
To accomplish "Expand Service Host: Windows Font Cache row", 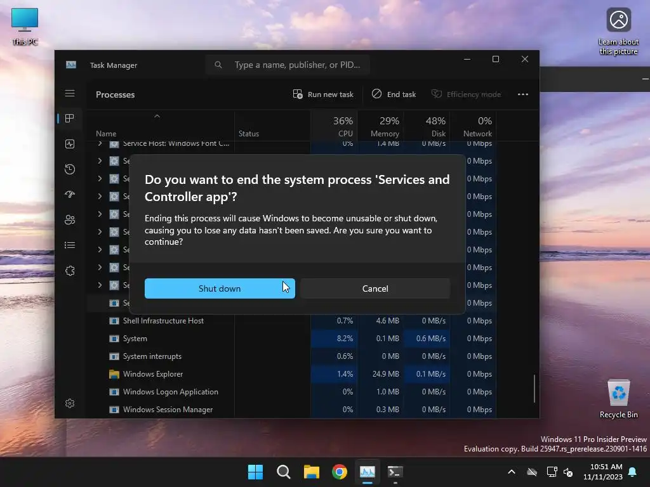I will (x=100, y=143).
